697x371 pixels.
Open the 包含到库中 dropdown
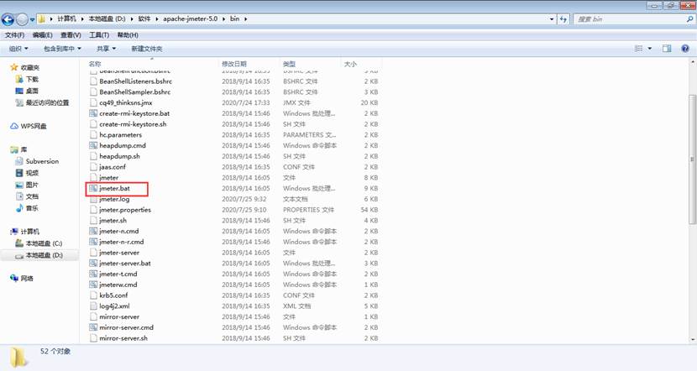pos(62,49)
